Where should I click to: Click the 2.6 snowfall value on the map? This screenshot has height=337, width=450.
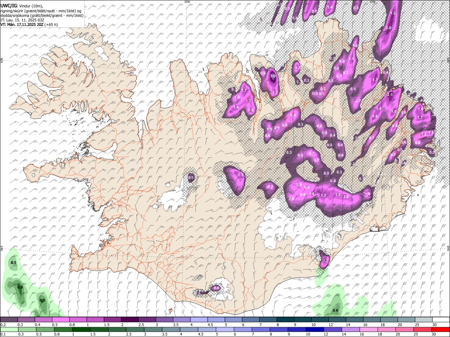(x=390, y=95)
